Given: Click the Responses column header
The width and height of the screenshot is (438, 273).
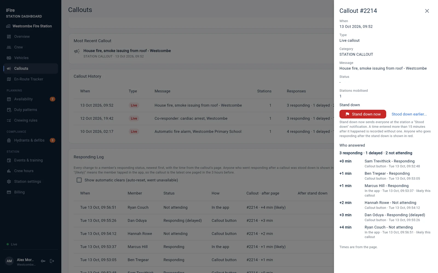Looking at the screenshot, I should pos(296,91).
